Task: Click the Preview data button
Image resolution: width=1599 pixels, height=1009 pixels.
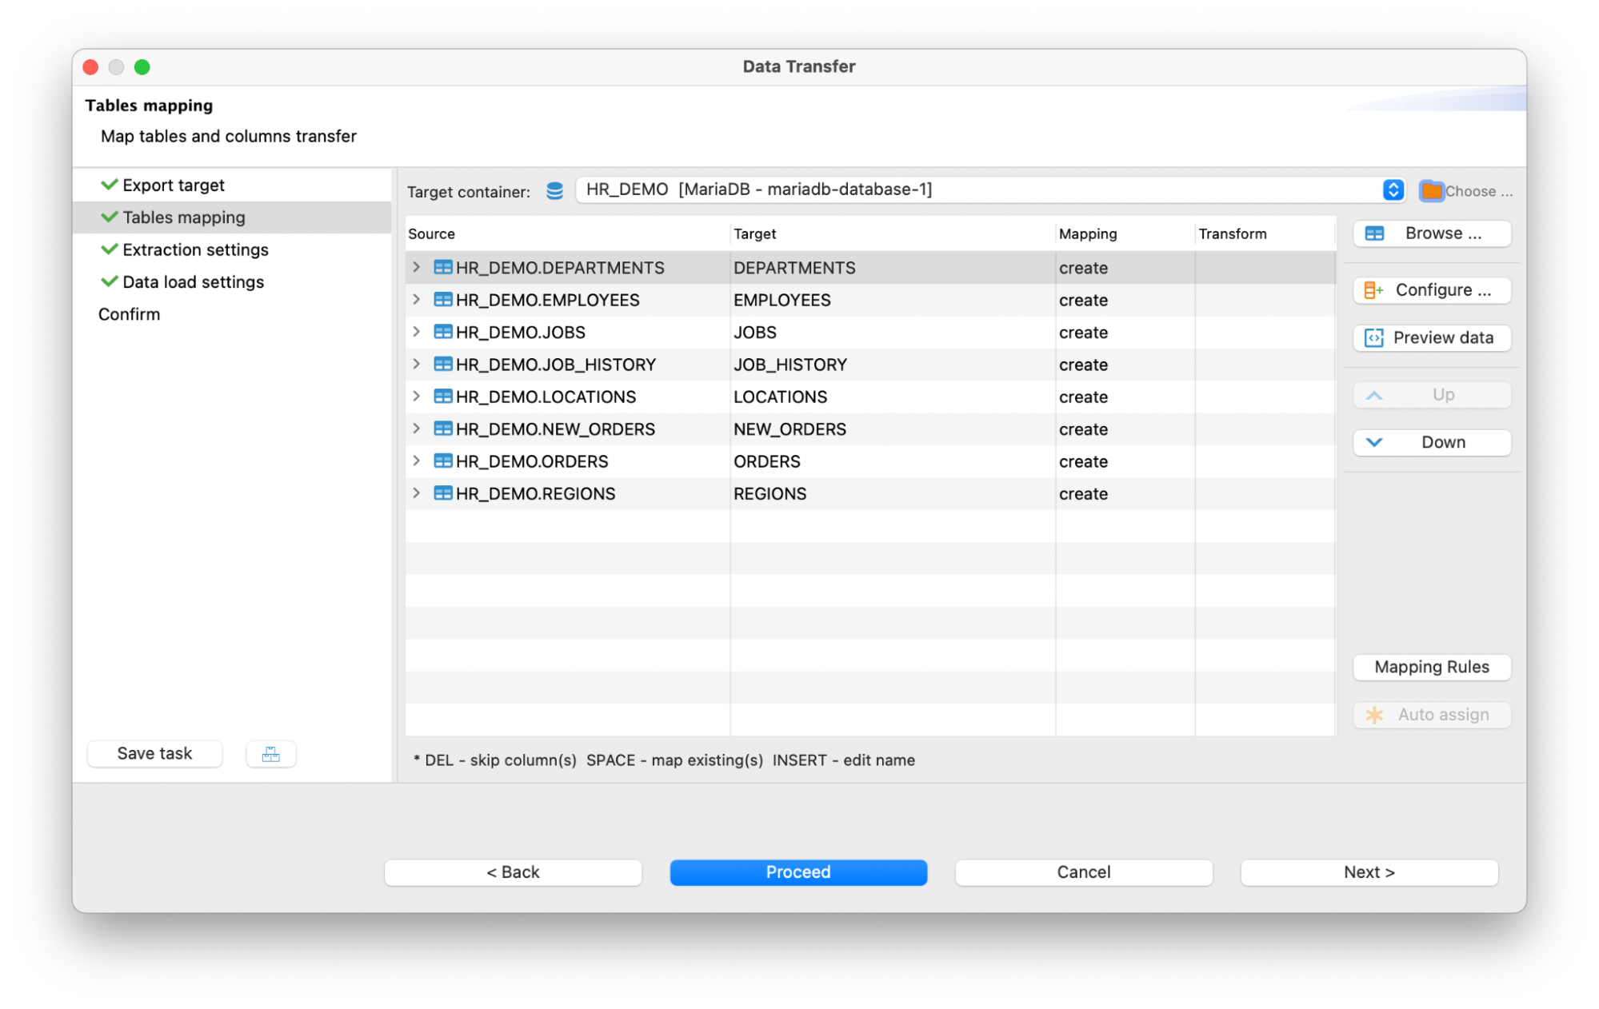Action: [x=1432, y=337]
